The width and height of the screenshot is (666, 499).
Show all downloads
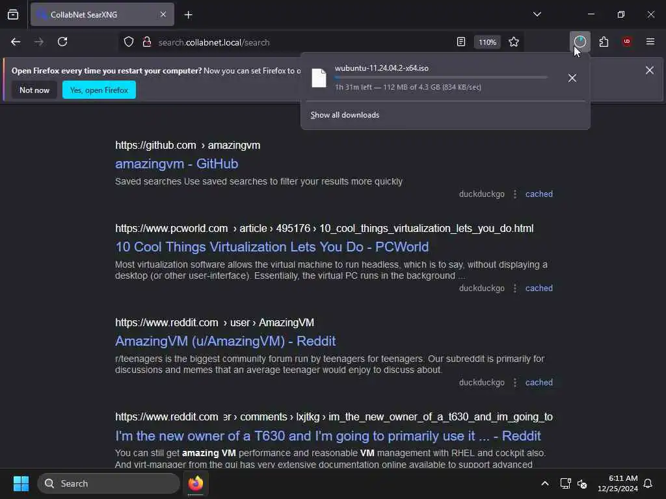click(x=345, y=115)
